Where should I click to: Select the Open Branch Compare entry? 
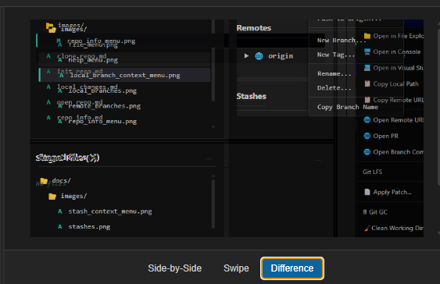click(399, 152)
